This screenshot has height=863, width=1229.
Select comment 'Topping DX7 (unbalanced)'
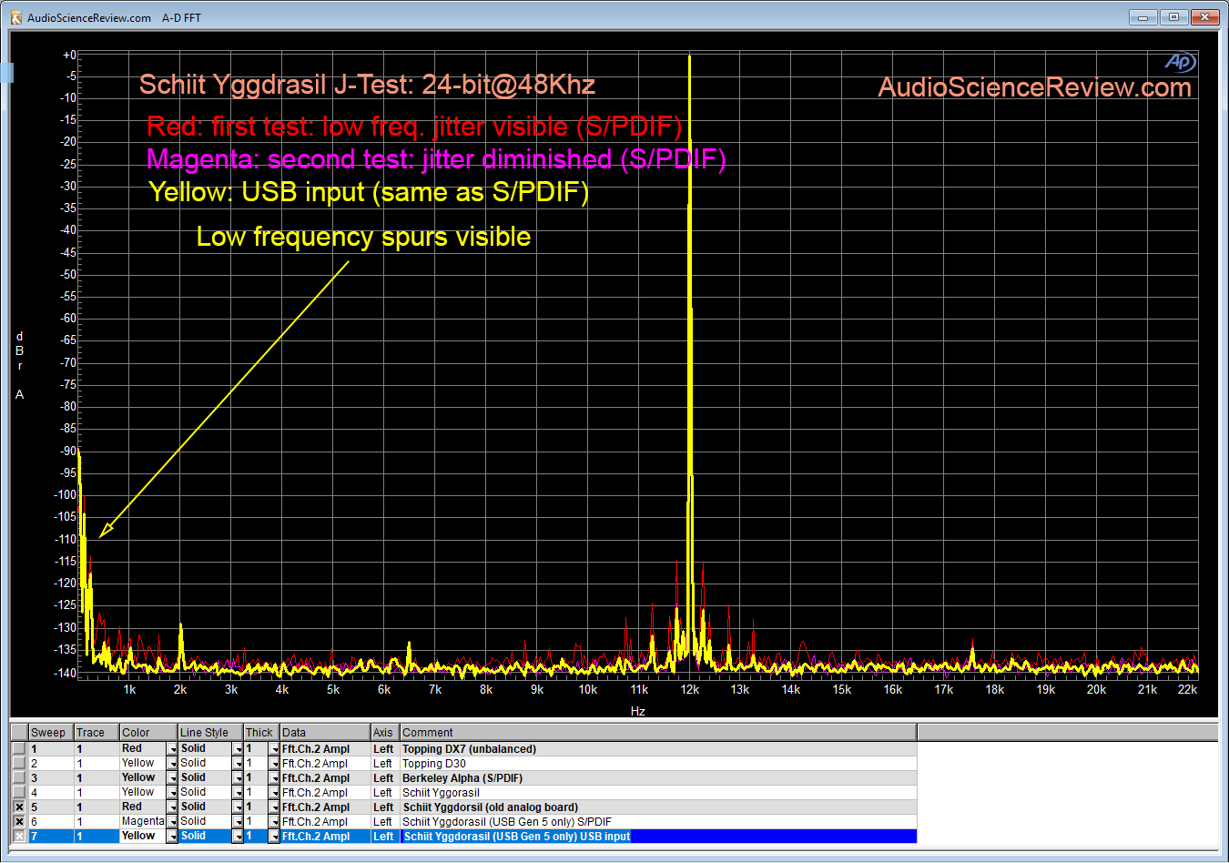[469, 749]
